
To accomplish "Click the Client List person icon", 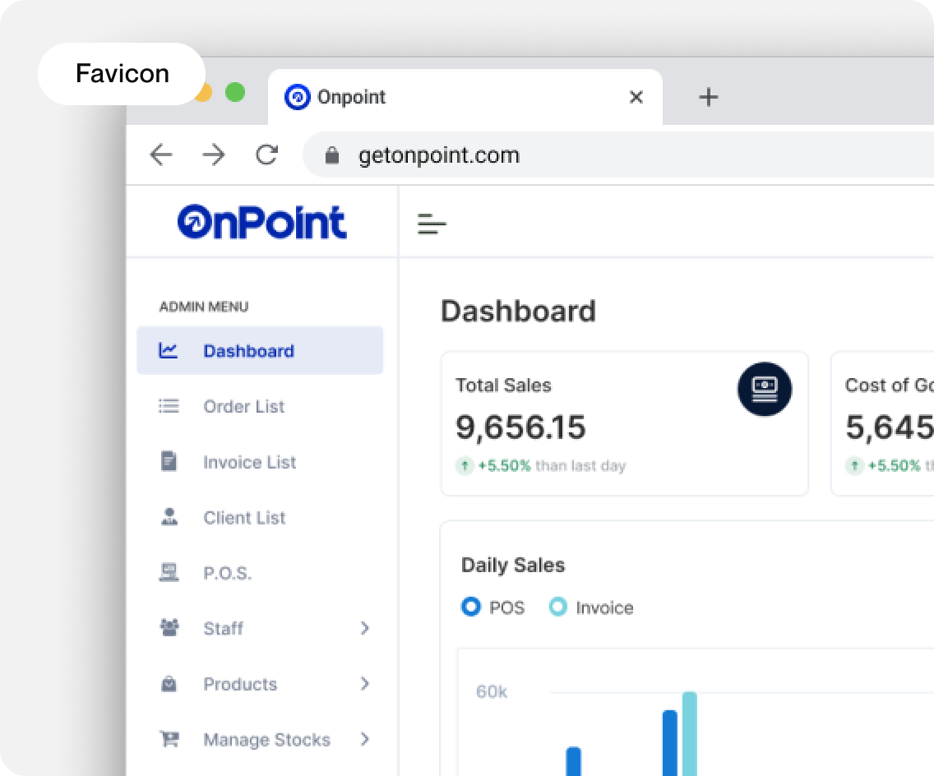I will coord(169,516).
